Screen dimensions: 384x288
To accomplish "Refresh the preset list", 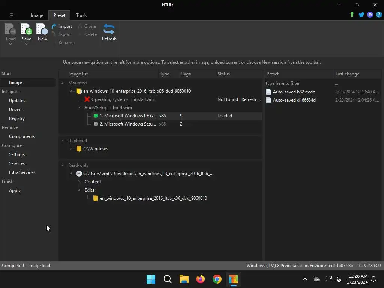I will (109, 33).
